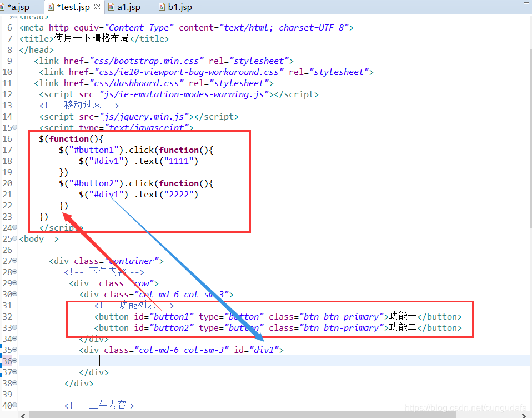The image size is (532, 418).
Task: Open the b1.jsp editor tab
Action: 180,7
